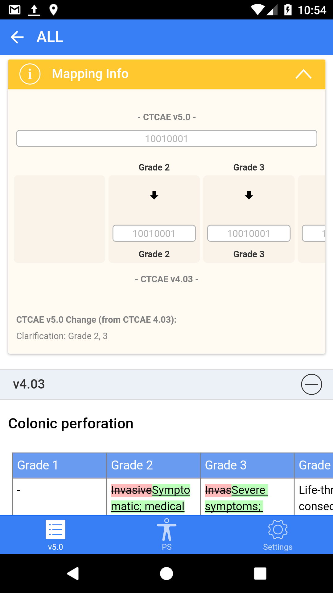Tap the location pin icon in status bar
Screen dimensions: 333x593
click(54, 10)
